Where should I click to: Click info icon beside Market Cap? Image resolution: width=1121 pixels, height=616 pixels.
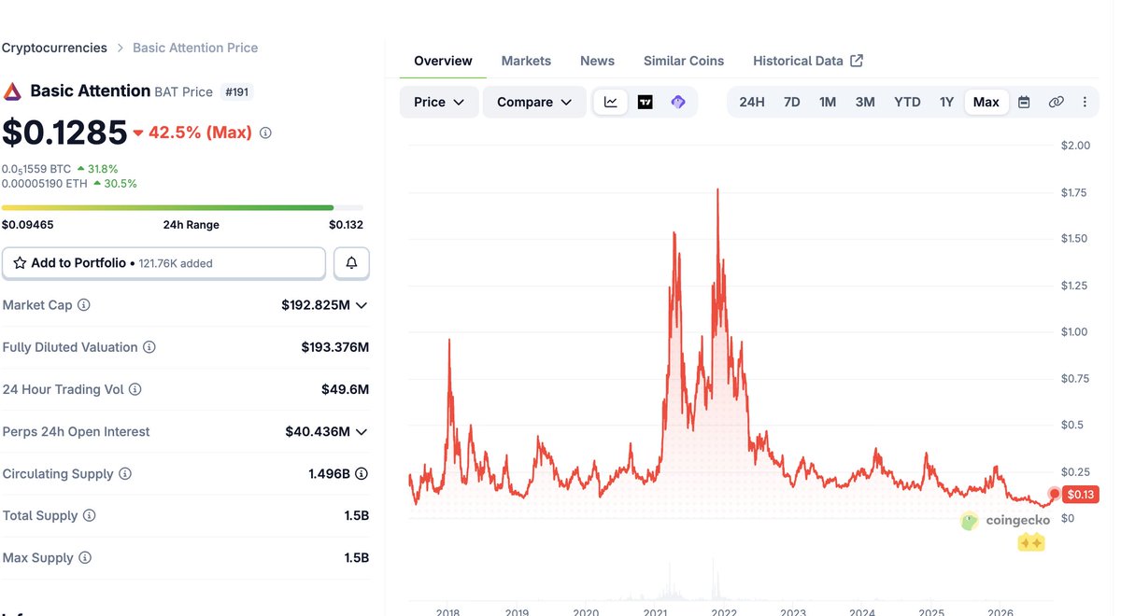84,305
